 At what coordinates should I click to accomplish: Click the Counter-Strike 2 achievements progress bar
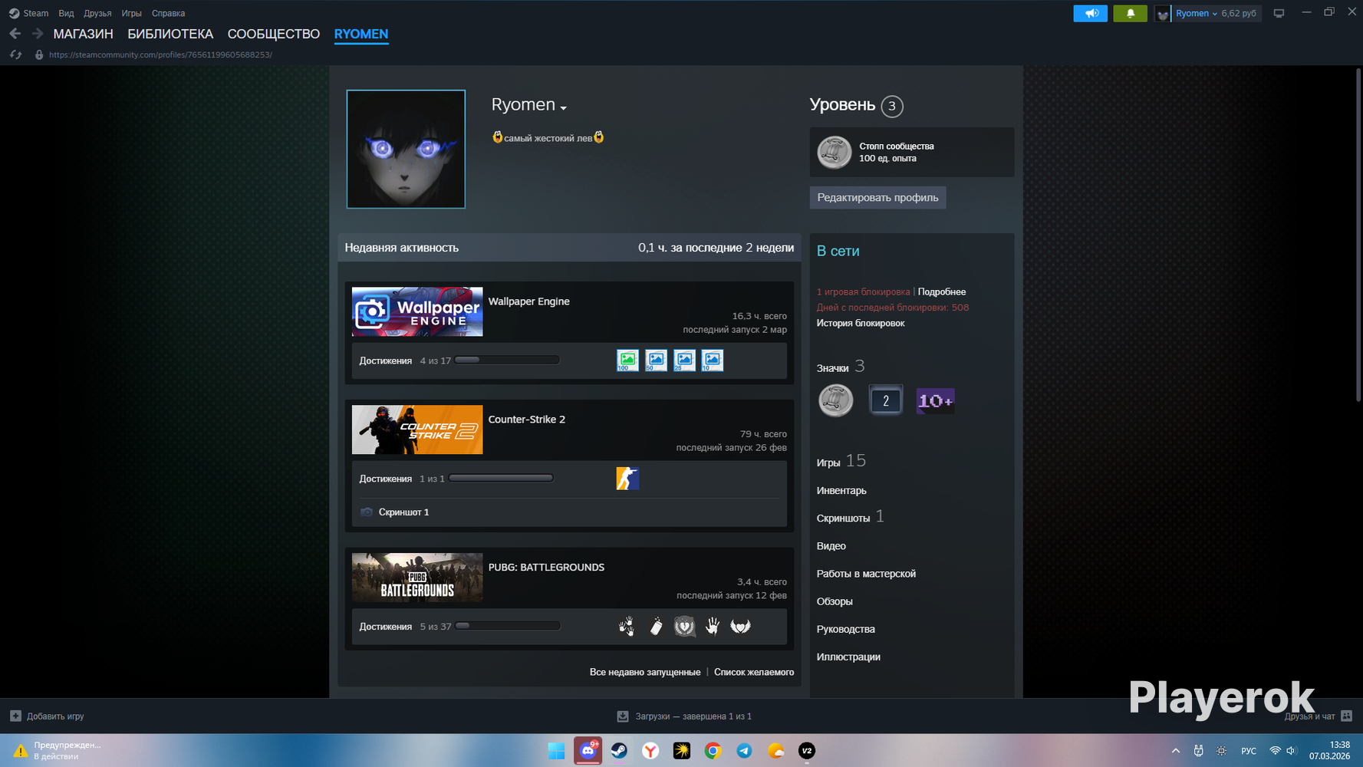tap(501, 478)
